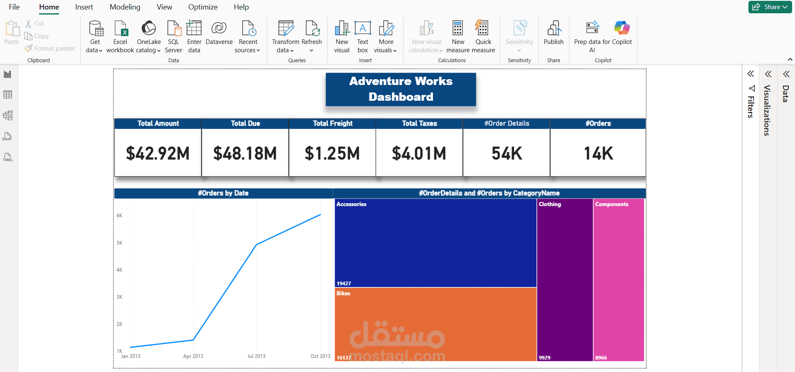Select the Accessories treemap tile
This screenshot has width=795, height=372.
(x=436, y=243)
